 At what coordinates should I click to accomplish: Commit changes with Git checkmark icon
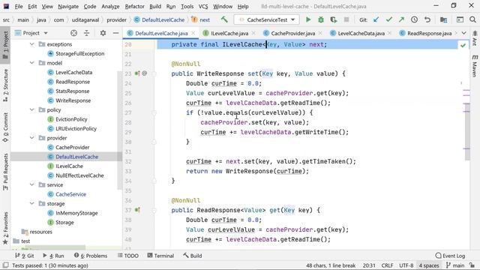[x=388, y=20]
